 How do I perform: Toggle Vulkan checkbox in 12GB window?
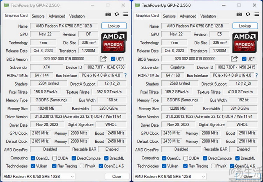(164, 166)
